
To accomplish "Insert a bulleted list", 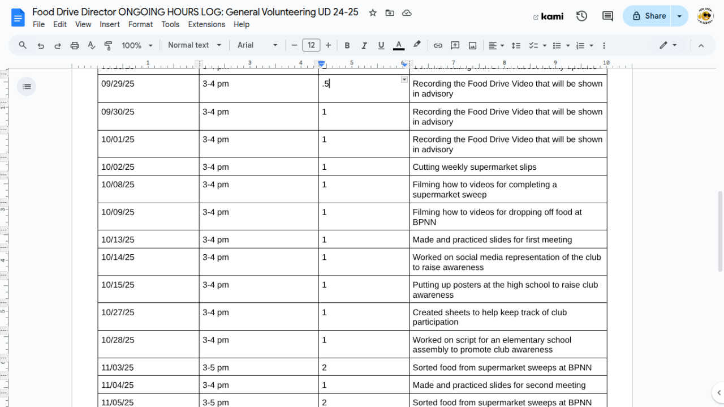I will pyautogui.click(x=557, y=45).
